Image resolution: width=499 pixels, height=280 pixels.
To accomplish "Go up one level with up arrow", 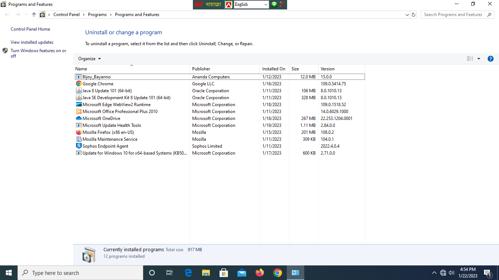I will [x=34, y=15].
